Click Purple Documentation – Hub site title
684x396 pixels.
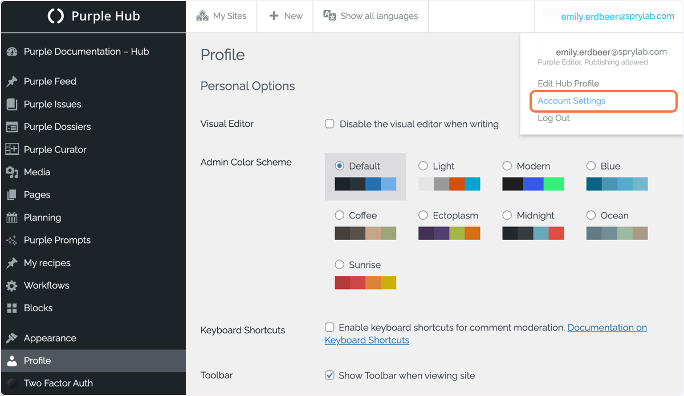coord(86,52)
